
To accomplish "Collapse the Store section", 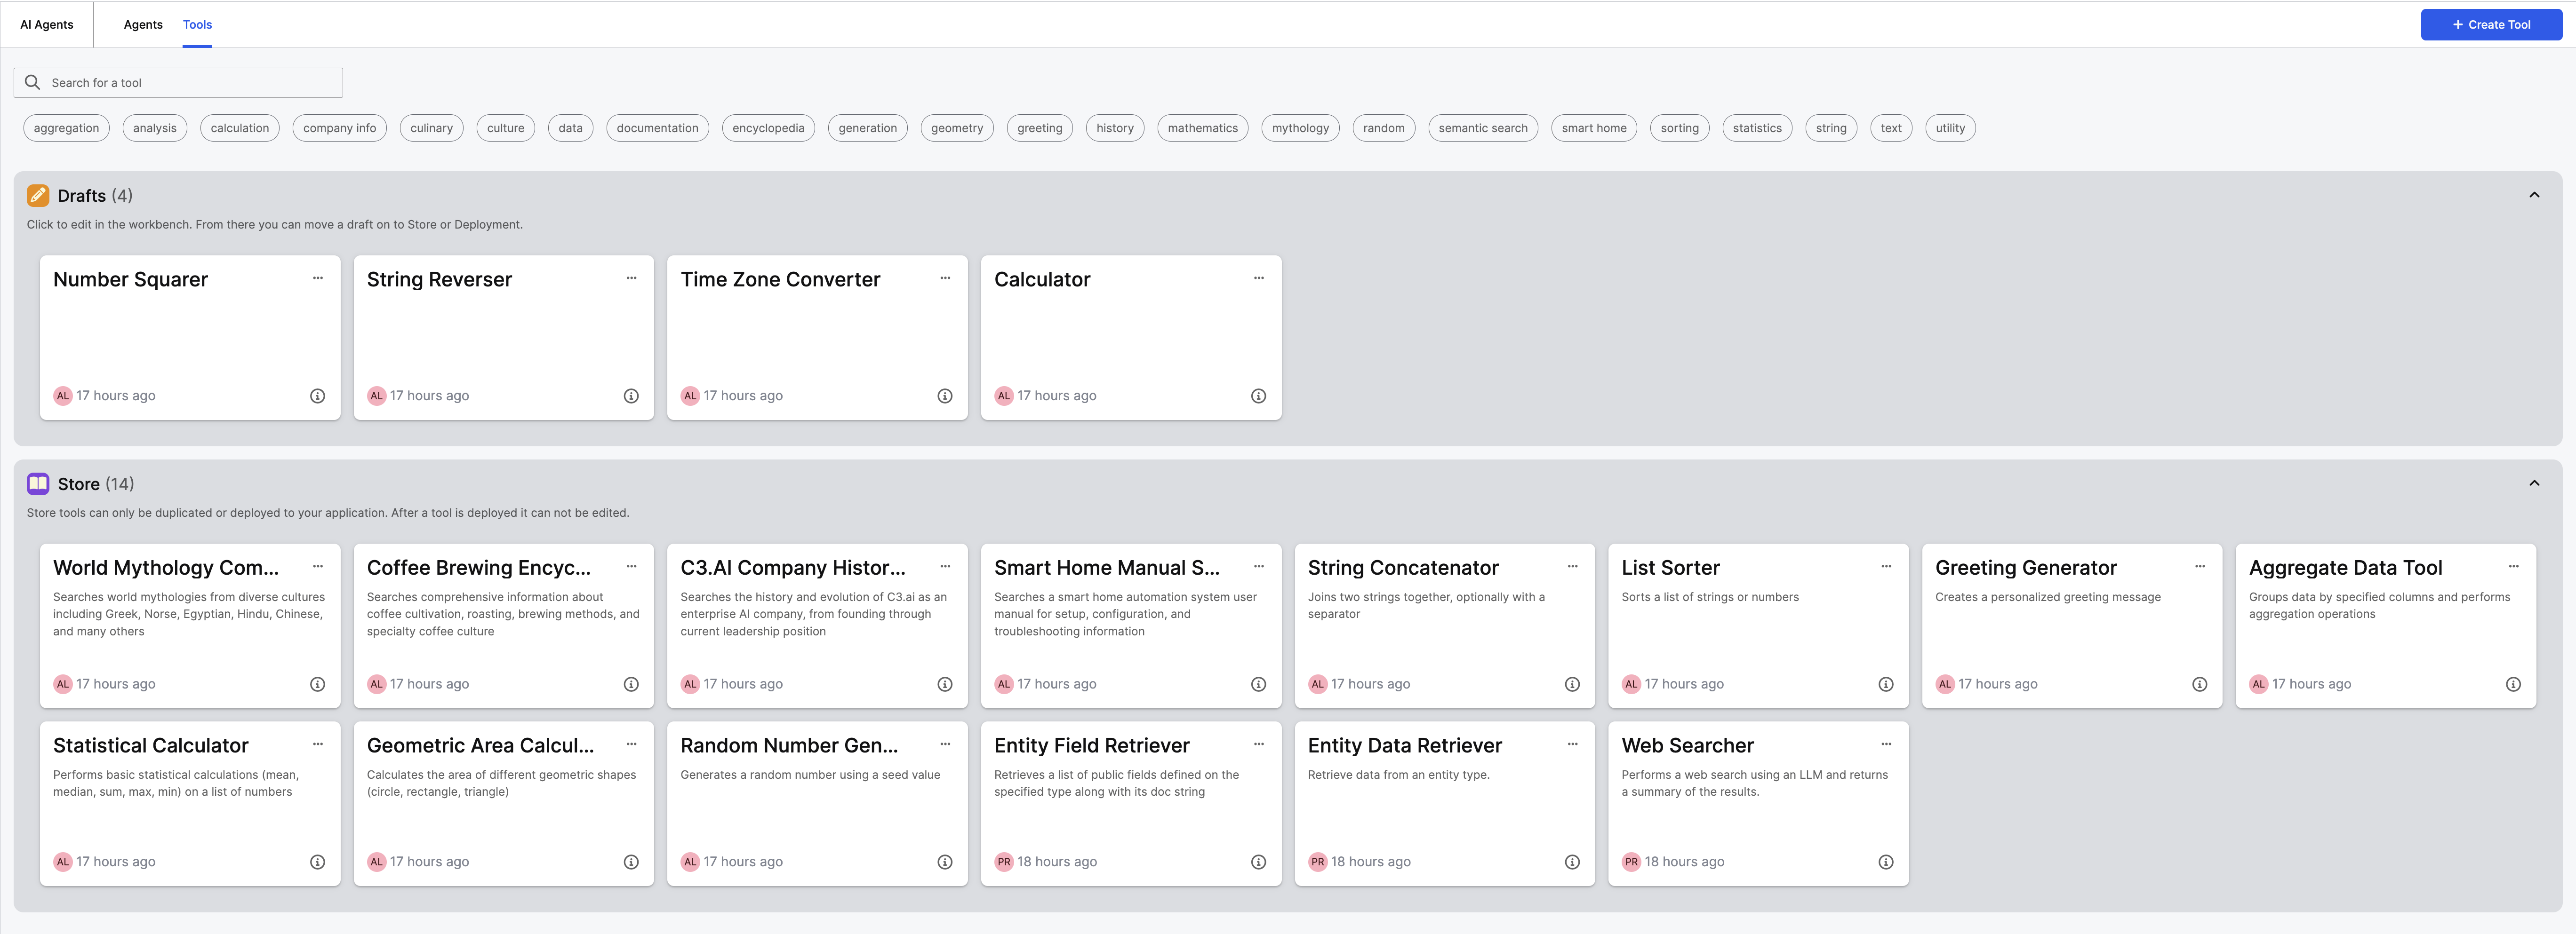I will tap(2534, 483).
